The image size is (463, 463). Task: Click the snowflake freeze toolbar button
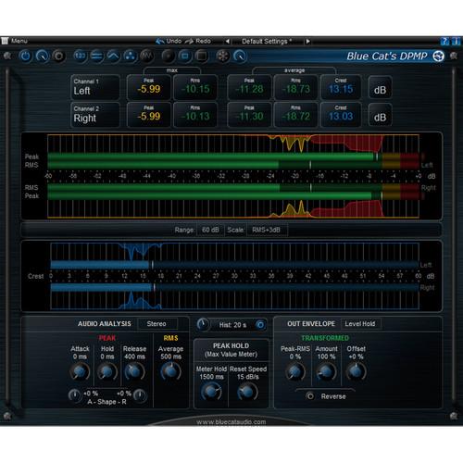tap(222, 56)
